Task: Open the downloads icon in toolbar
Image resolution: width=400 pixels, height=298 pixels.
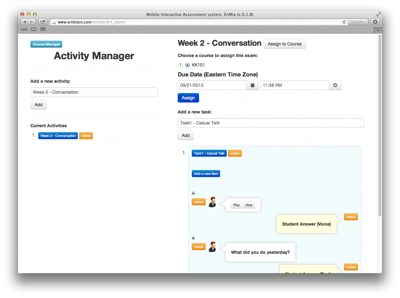Action: 375,22
